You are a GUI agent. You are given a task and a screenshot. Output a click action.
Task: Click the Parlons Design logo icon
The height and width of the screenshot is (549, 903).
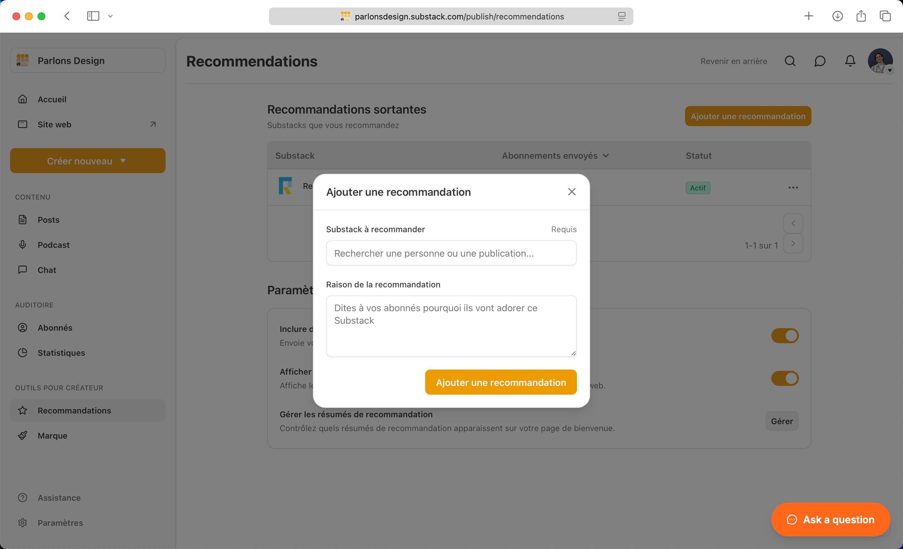pos(23,60)
